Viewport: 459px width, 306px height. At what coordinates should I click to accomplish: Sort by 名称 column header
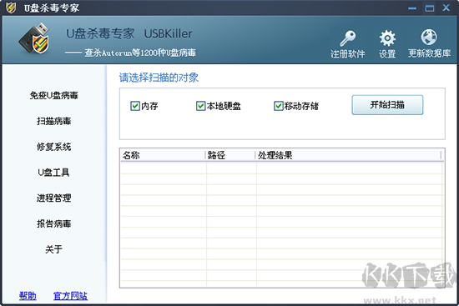(x=163, y=155)
